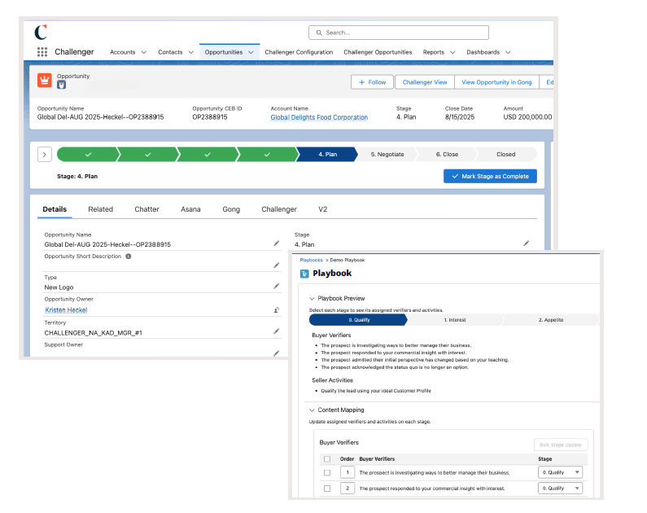Open the Challenger Opportunities tab
The width and height of the screenshot is (647, 513).
[x=378, y=52]
